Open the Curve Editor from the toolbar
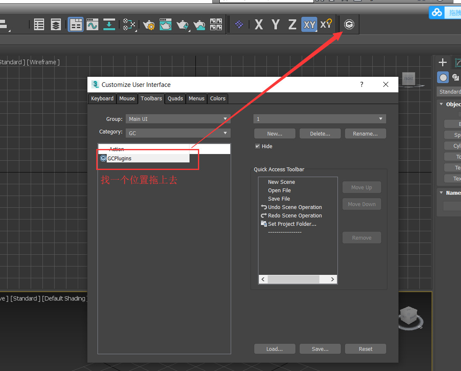The width and height of the screenshot is (461, 371). pos(92,24)
